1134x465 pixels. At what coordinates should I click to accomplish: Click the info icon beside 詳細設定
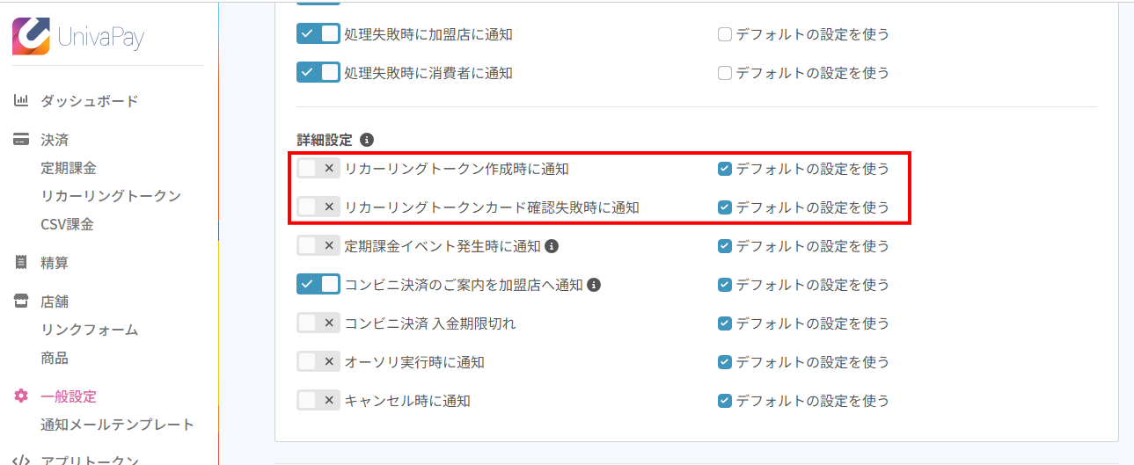[x=367, y=140]
